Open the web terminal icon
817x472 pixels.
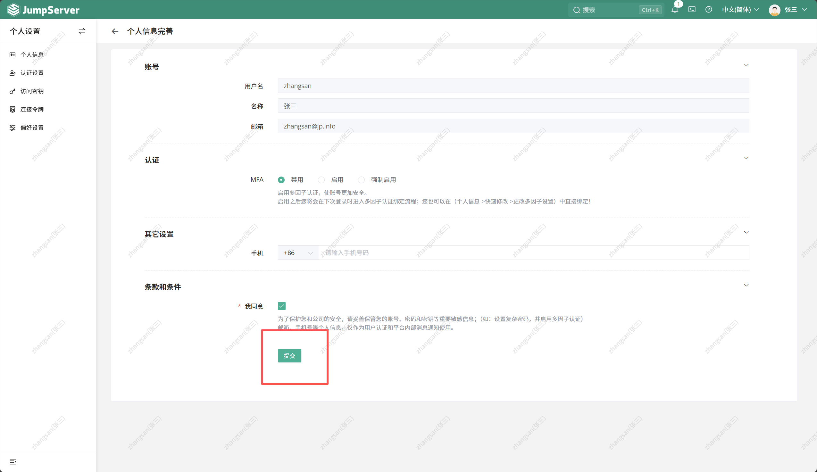[692, 10]
